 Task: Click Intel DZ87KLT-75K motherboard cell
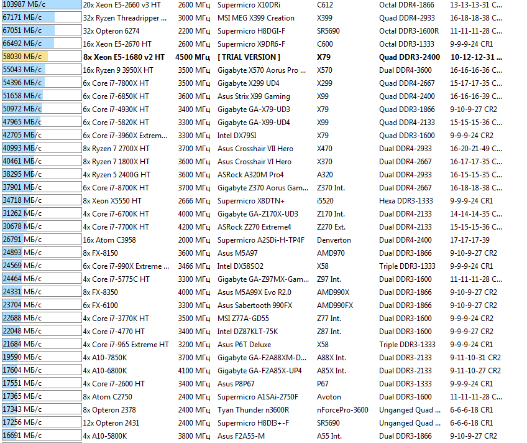(248, 333)
